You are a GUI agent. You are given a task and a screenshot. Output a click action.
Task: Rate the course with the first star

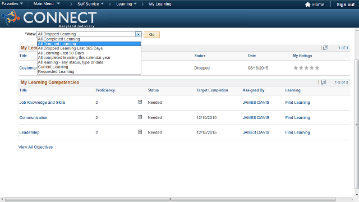(296, 67)
